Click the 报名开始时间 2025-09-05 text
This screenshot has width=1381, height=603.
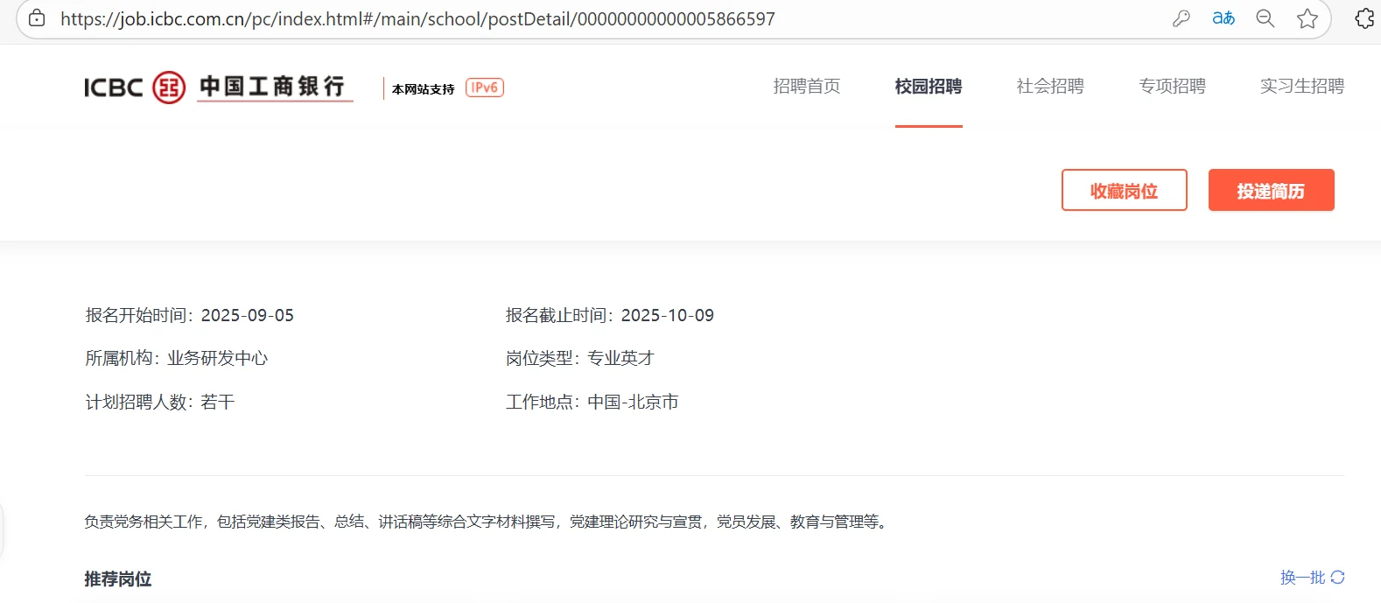190,315
